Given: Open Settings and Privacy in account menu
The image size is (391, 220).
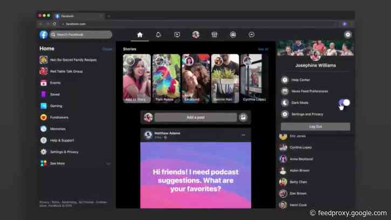Looking at the screenshot, I should pos(307,114).
